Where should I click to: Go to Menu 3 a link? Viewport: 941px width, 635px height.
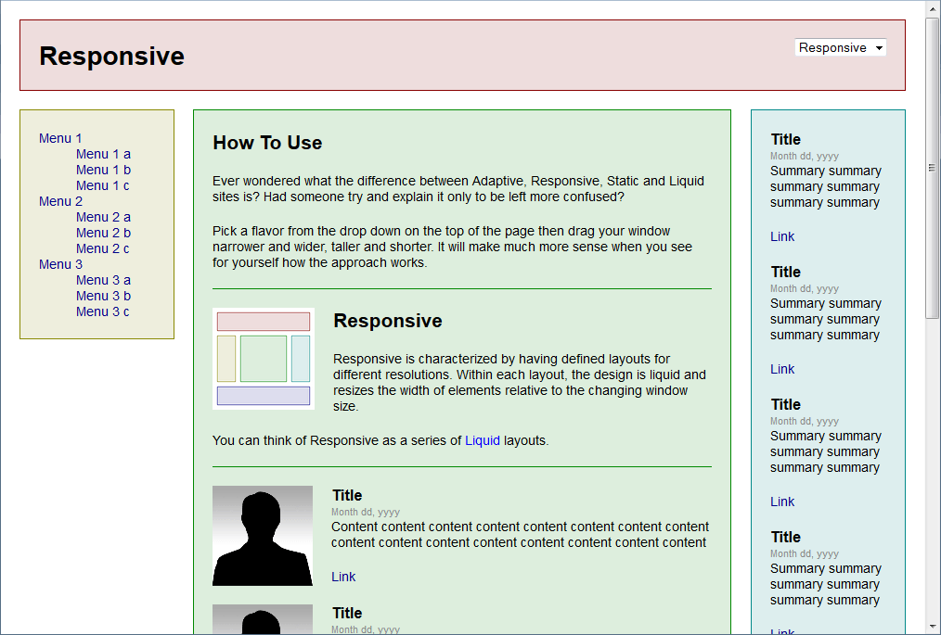103,280
